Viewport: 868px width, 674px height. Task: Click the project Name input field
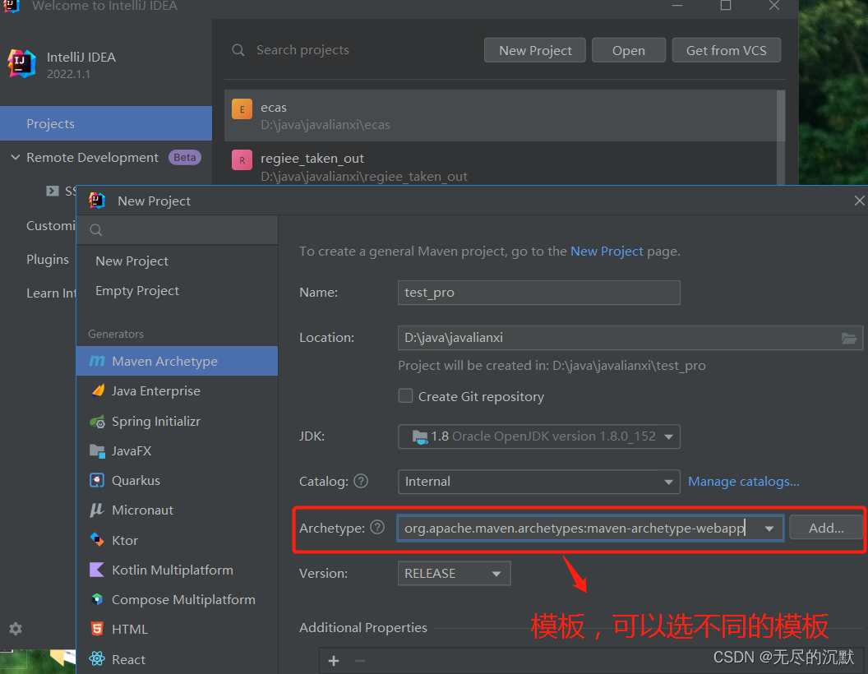538,293
